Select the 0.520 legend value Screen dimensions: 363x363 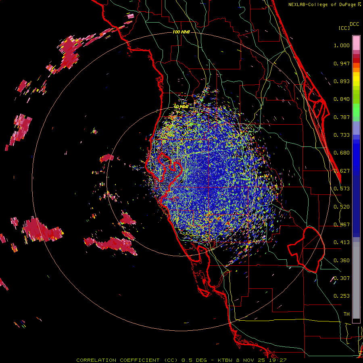tap(342, 207)
